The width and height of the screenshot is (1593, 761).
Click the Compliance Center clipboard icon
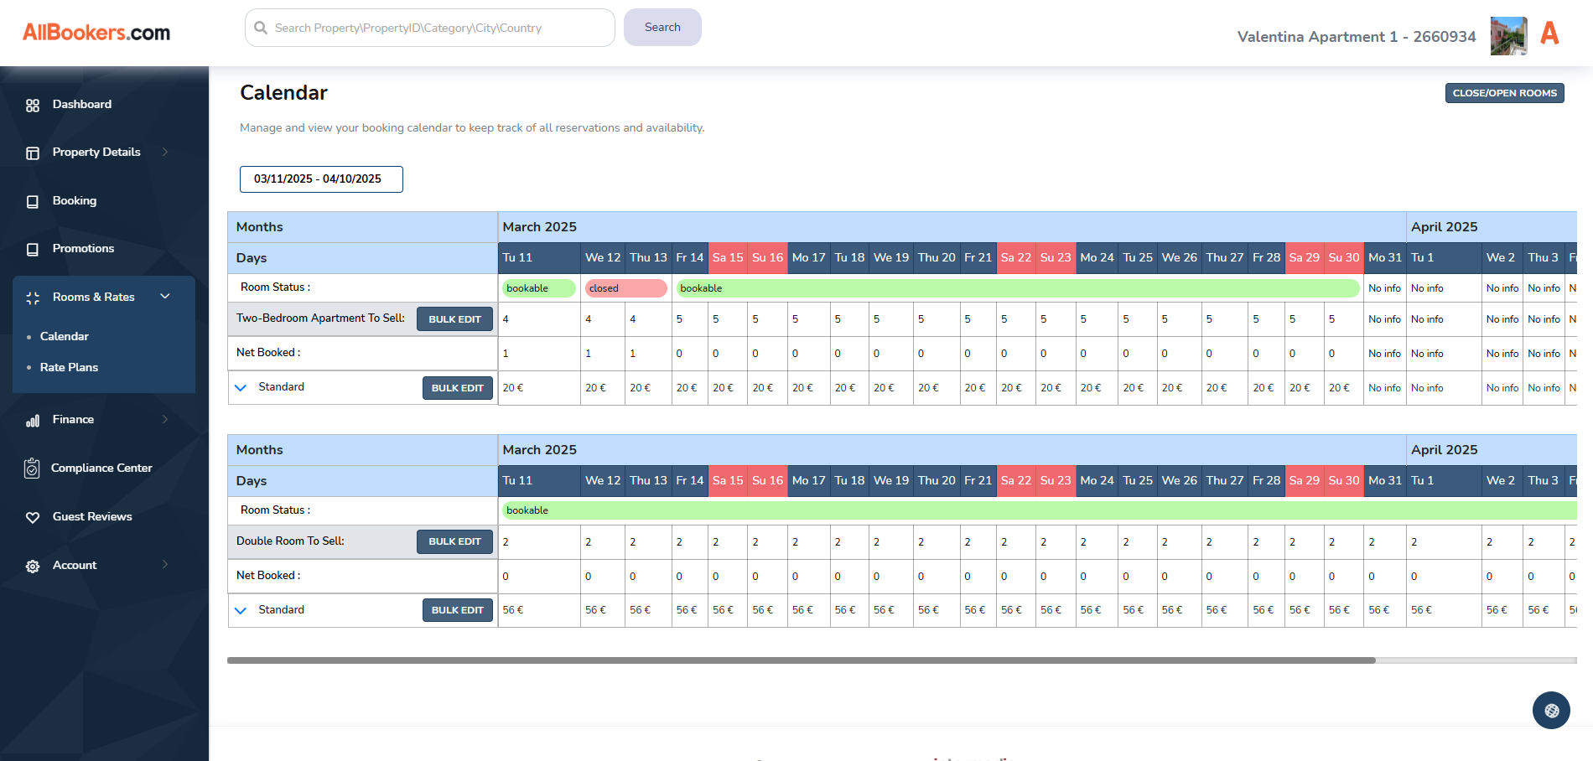coord(32,469)
